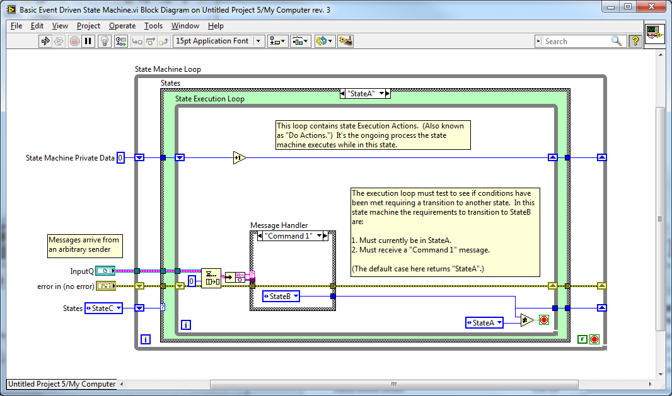Go to next Message Handler case
The image size is (672, 396).
(x=325, y=236)
